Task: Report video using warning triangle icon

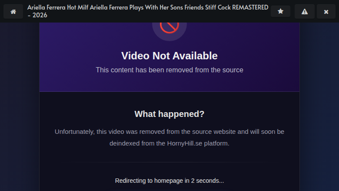Action: click(305, 11)
